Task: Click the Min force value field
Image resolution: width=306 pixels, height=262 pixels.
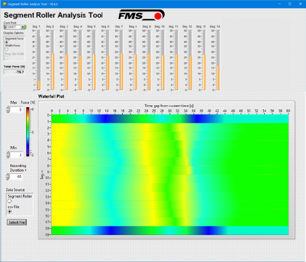Action: click(16, 155)
